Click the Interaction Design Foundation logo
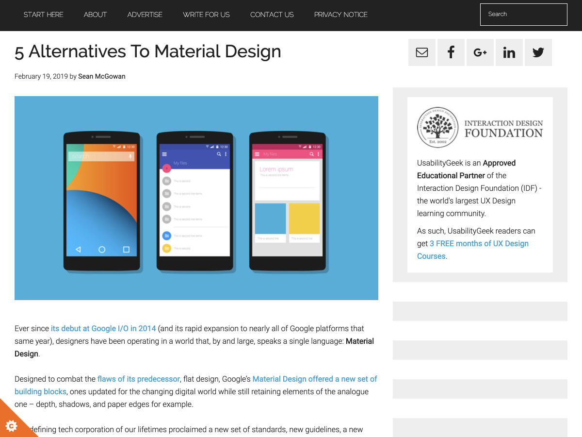Screen dimensions: 582x437 point(480,128)
